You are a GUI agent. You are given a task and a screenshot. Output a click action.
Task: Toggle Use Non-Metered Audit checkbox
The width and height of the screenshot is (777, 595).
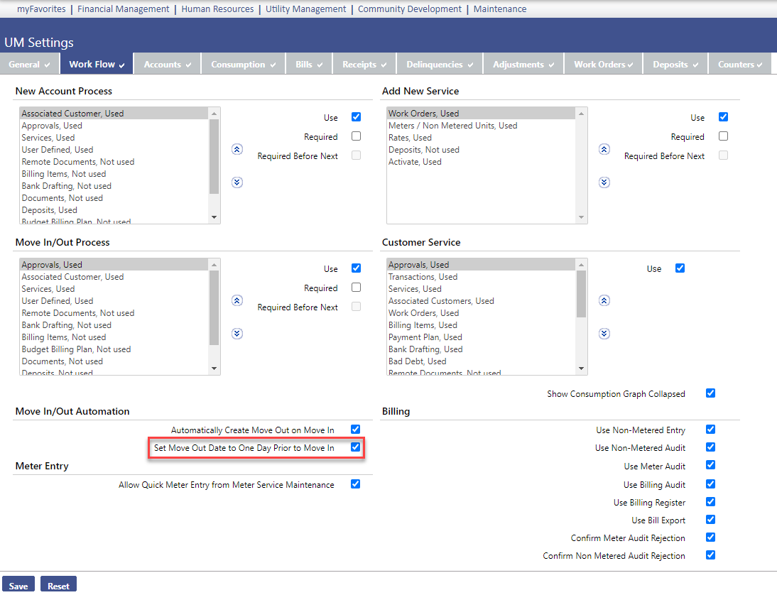(711, 447)
